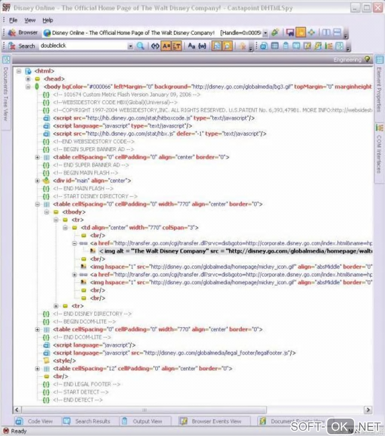Click the vertical split layout icon

click(x=326, y=33)
